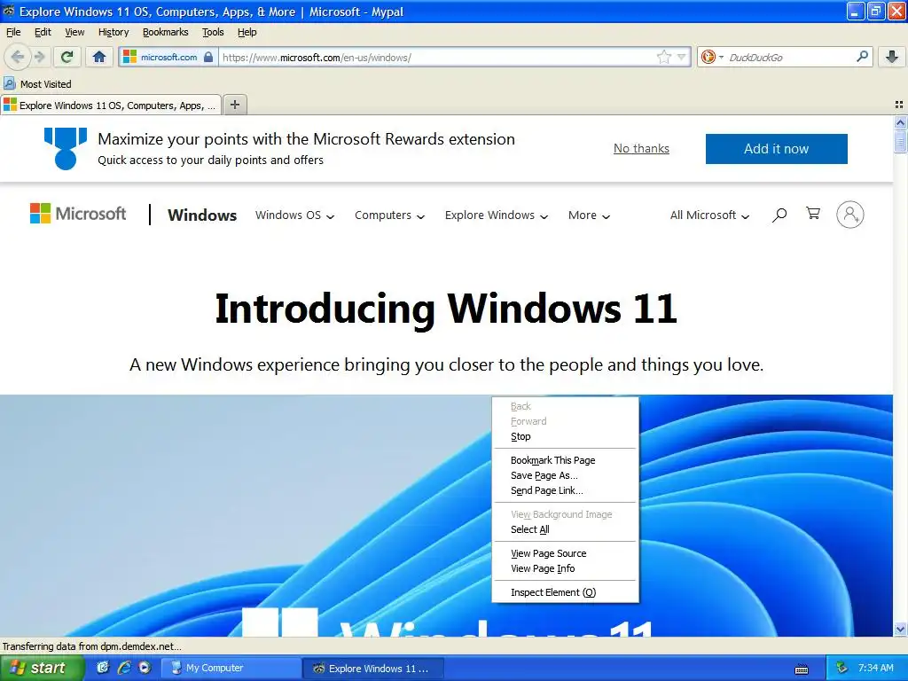Open the File menu

(x=13, y=32)
